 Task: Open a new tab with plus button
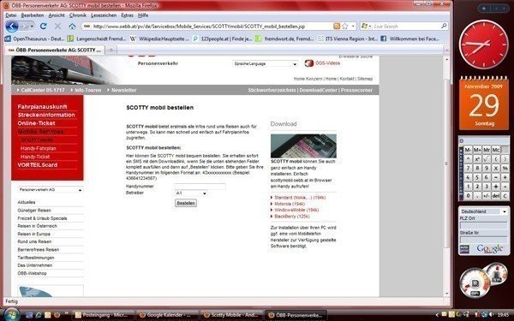(x=111, y=51)
